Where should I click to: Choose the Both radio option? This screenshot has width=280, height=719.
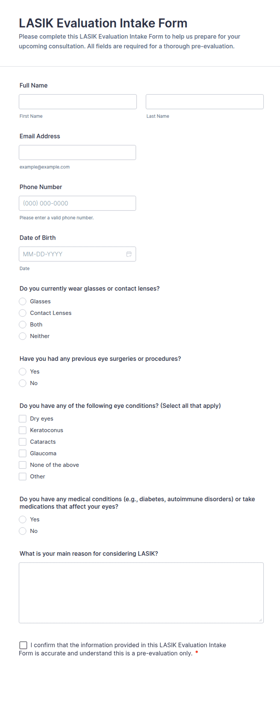coord(23,325)
